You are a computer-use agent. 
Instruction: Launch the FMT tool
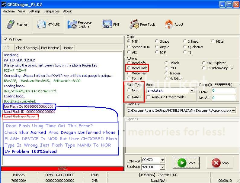pos(111,25)
